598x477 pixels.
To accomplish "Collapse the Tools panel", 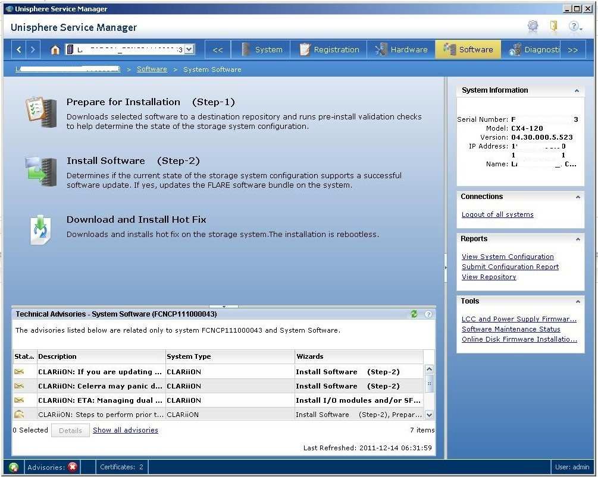I will (578, 302).
